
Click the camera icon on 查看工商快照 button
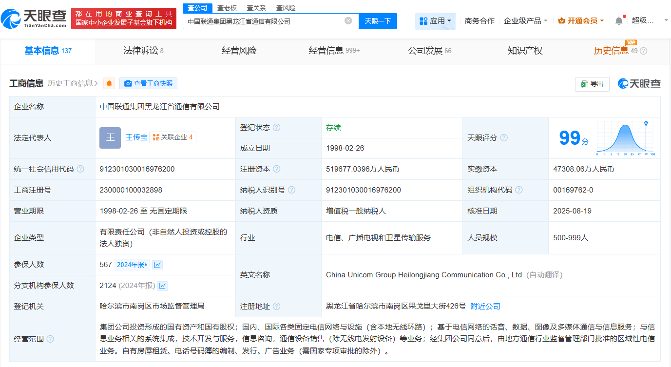tap(128, 83)
